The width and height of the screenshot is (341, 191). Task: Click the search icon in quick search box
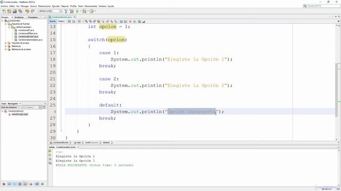point(305,6)
